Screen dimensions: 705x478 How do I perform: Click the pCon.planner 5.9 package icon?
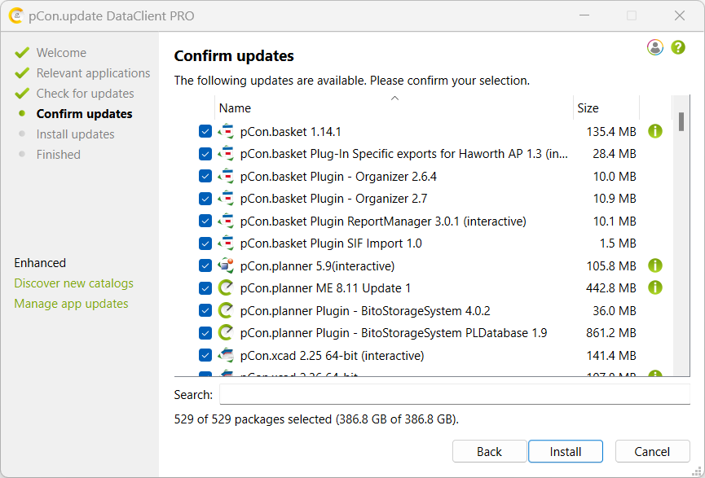(x=226, y=266)
